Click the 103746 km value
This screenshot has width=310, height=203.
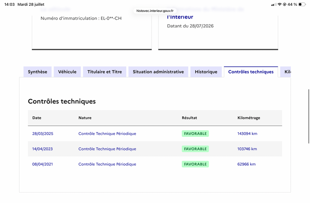tap(247, 149)
